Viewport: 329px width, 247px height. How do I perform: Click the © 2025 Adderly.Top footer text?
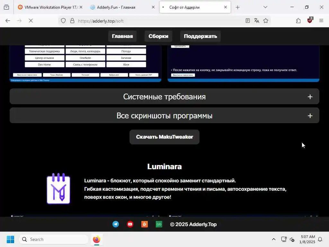[193, 224]
